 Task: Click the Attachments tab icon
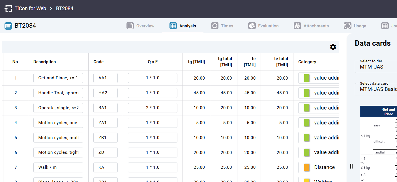tap(297, 26)
